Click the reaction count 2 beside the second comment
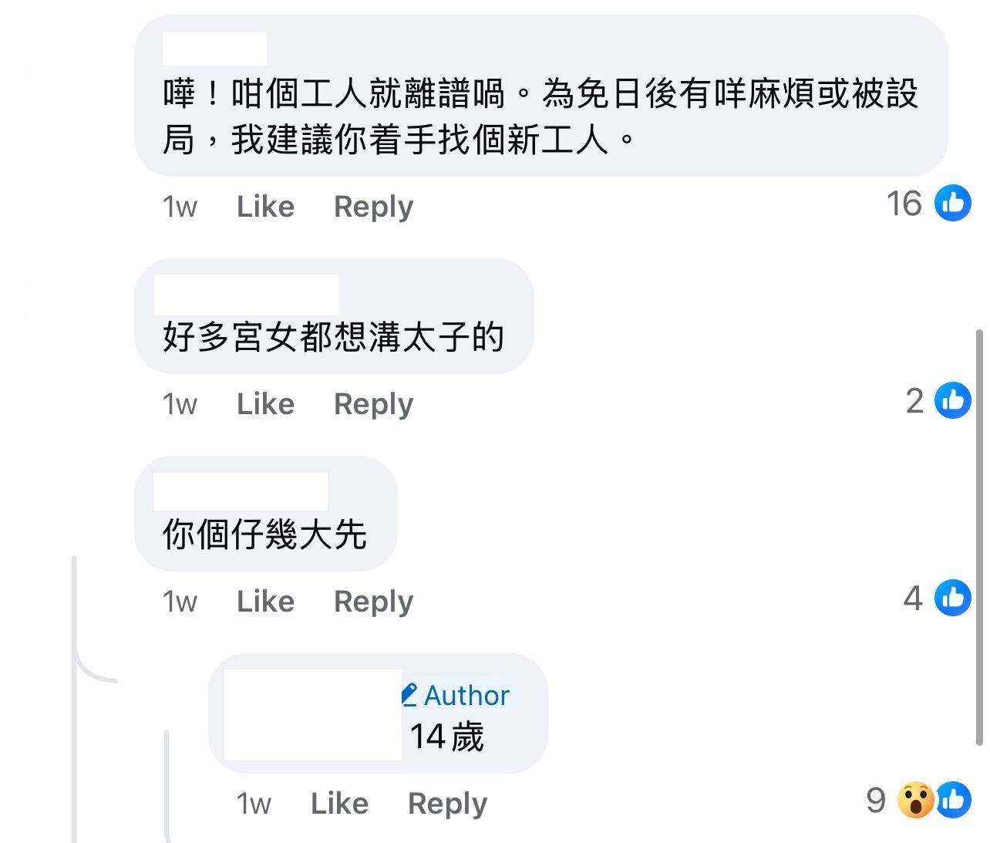This screenshot has width=990, height=843. 914,401
